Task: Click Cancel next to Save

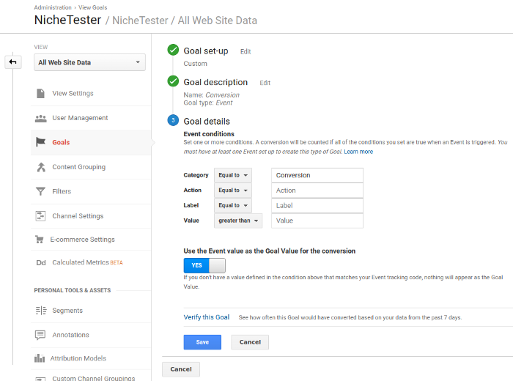Action: tap(250, 342)
